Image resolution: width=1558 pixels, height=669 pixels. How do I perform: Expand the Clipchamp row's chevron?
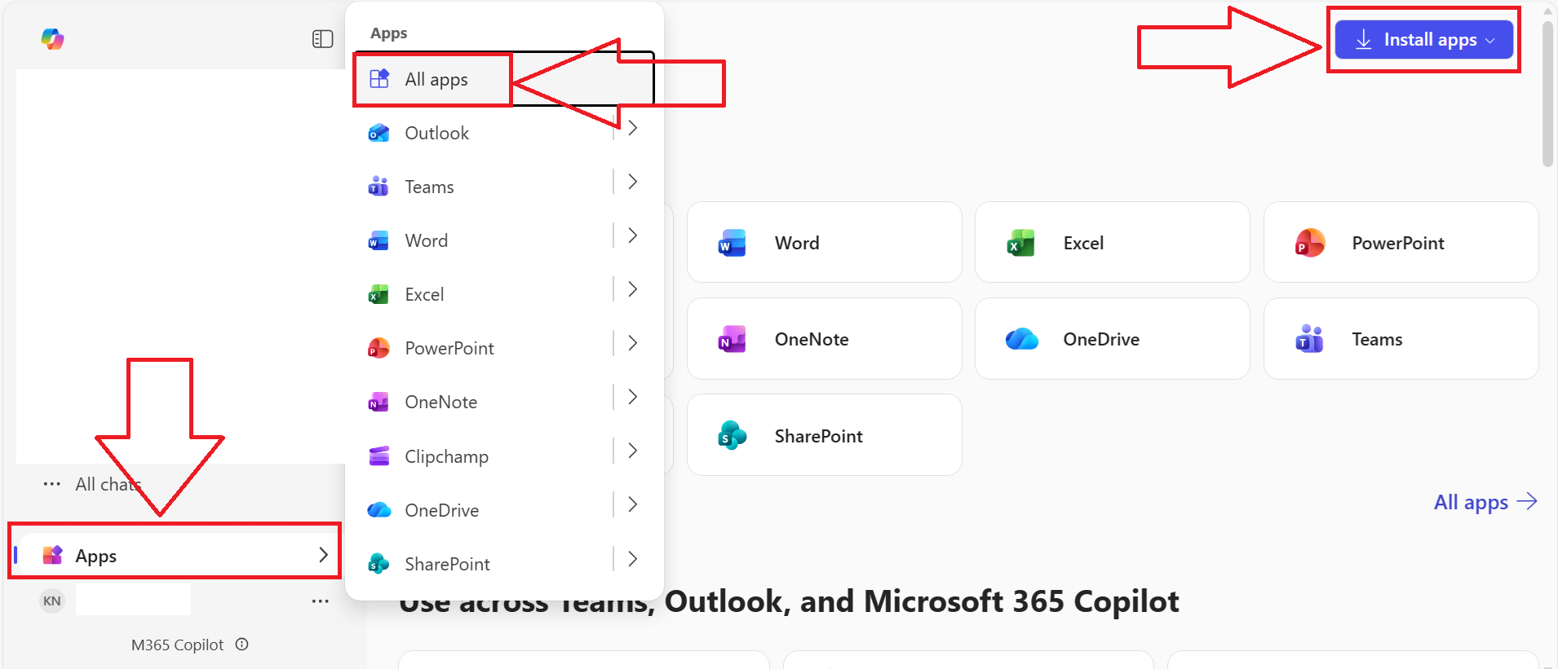[633, 451]
